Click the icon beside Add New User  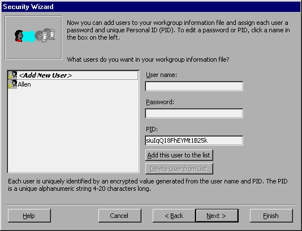[x=12, y=75]
